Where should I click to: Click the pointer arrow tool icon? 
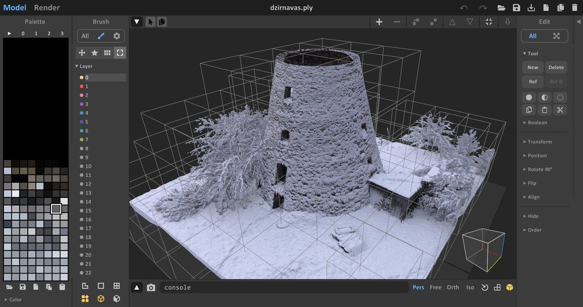click(x=151, y=22)
